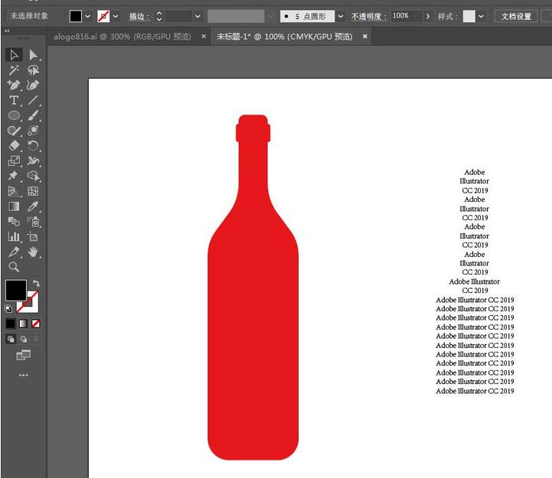Screen dimensions: 552x478
Task: Select the Hand tool
Action: pyautogui.click(x=34, y=252)
